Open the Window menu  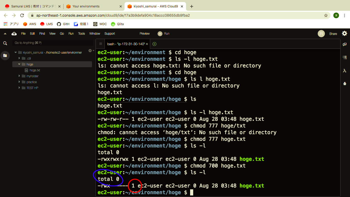pyautogui.click(x=95, y=34)
